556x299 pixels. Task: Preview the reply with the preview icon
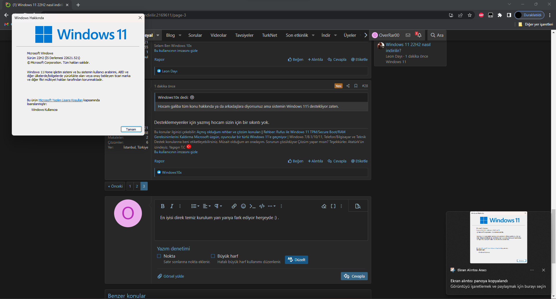click(x=358, y=206)
